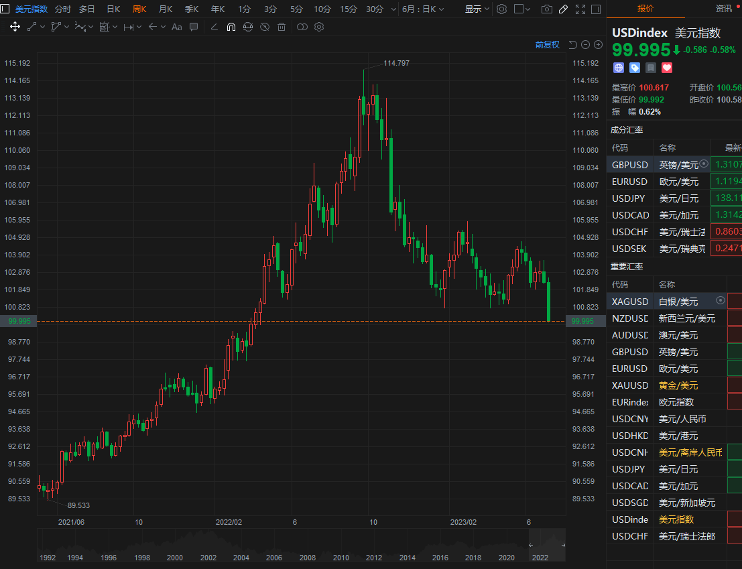Switch to the 年K tab
The width and height of the screenshot is (742, 569).
[x=218, y=9]
